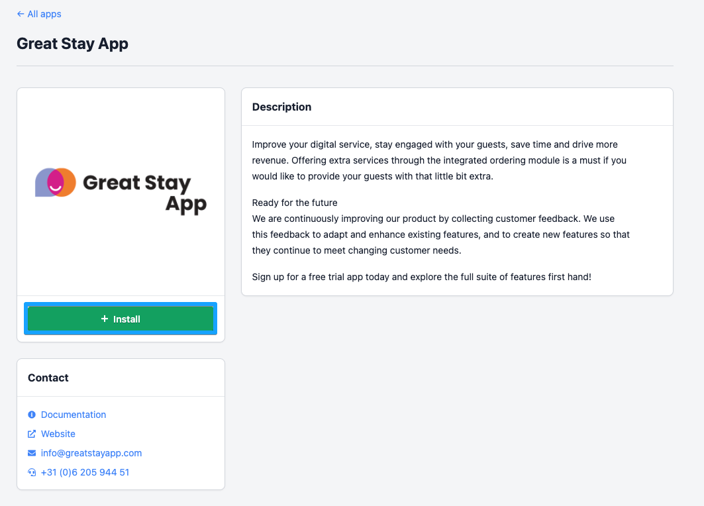Click the +31 (0)6 205 944 51 phone link

(85, 472)
